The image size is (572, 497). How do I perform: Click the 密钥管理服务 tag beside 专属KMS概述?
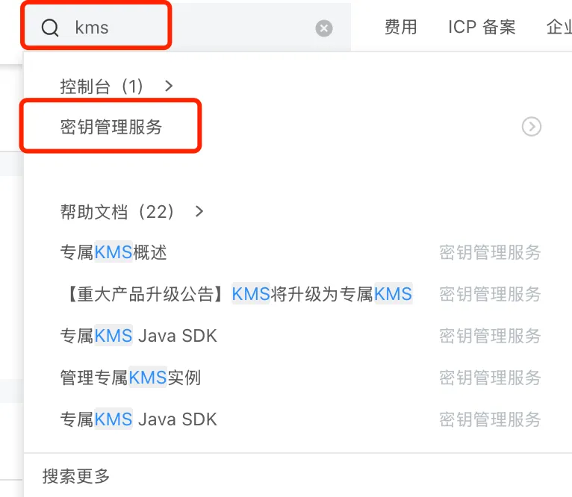coord(490,252)
